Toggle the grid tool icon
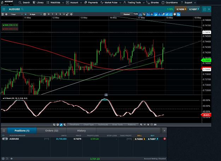 152,14
